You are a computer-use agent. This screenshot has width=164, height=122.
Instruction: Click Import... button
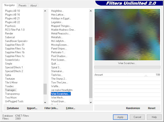32,108
